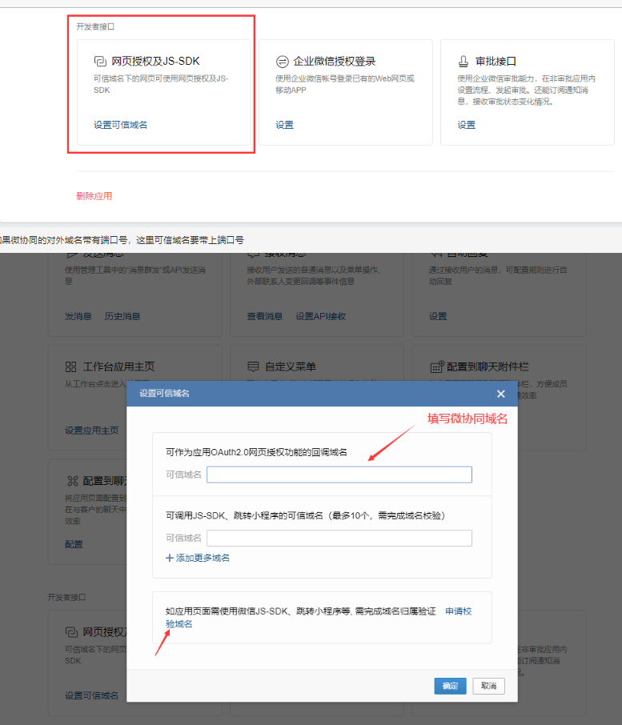Click the 开发者接口 heading in dimmed background

click(66, 598)
